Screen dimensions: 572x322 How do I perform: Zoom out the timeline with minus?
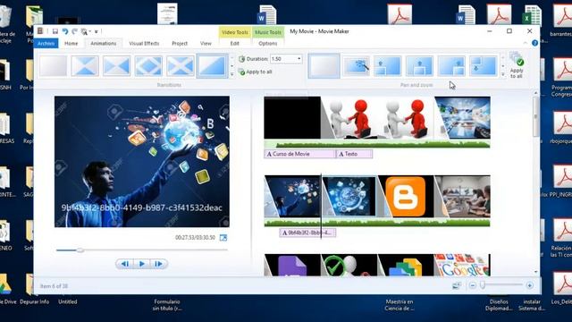[x=473, y=285]
